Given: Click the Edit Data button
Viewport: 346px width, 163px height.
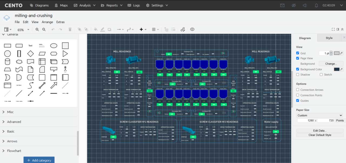Looking at the screenshot, I should click(320, 131).
